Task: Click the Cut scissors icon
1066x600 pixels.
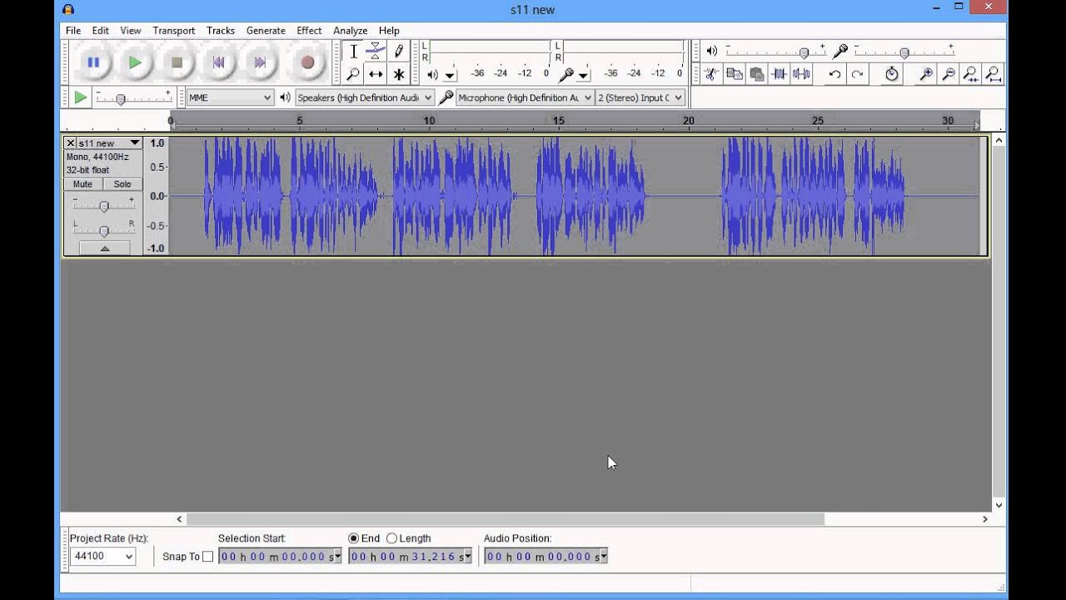Action: click(x=711, y=74)
